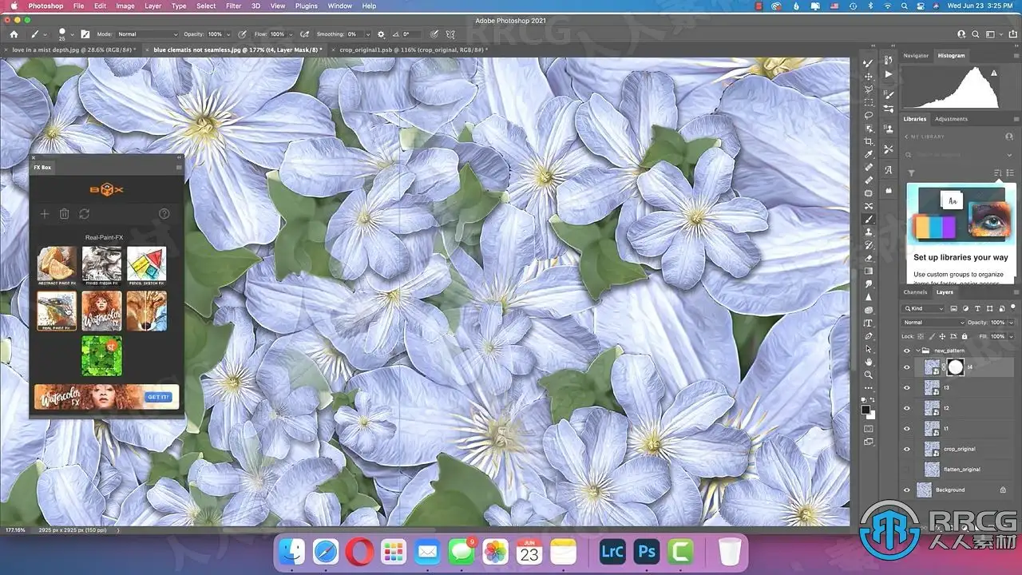Select the Watercolor FX thumbnail

(x=101, y=311)
